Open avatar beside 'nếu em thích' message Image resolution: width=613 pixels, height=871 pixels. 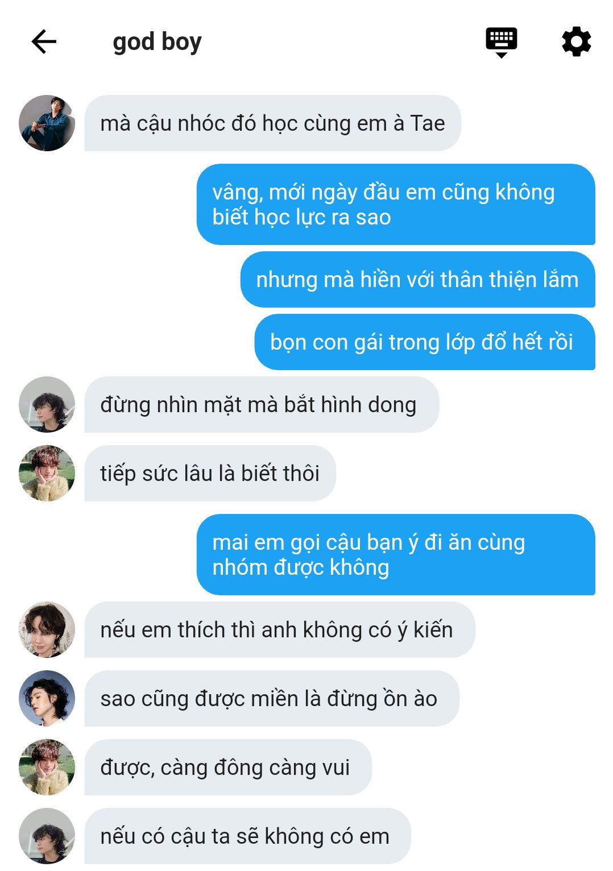pyautogui.click(x=47, y=629)
